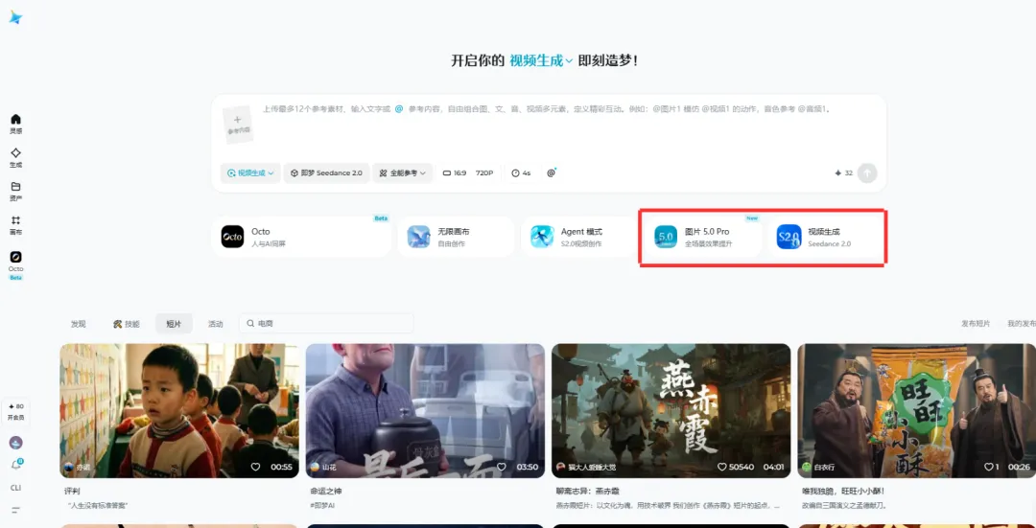Click the title 唯我独脆，旺旺小小酥！
1036x528 pixels.
[843, 491]
